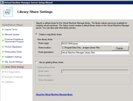Click the new Share name field MSSCVMMLibrary

coord(95,44)
